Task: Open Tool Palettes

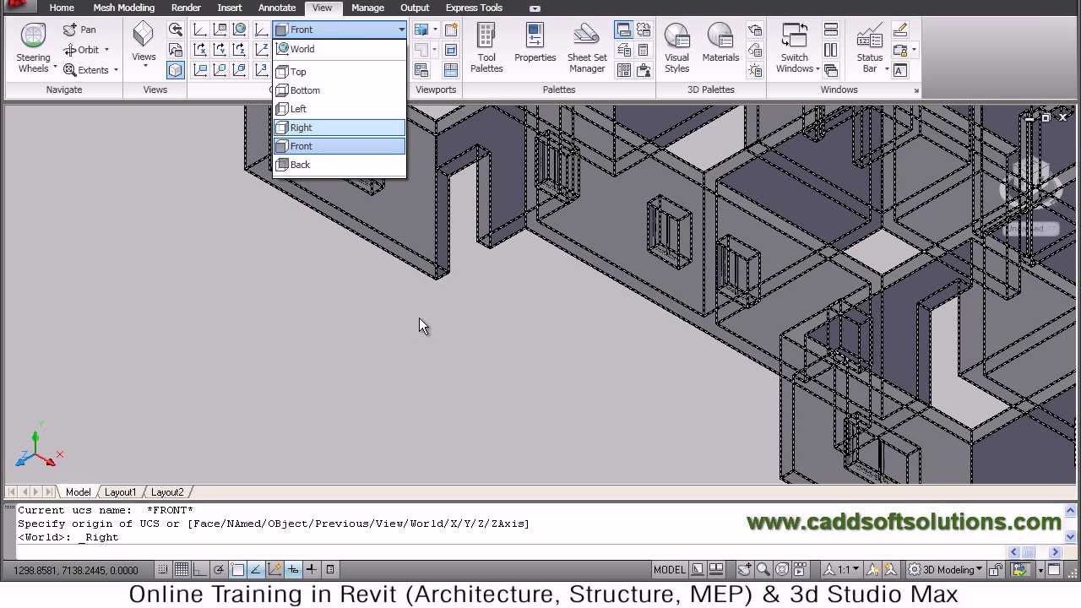Action: (x=486, y=48)
